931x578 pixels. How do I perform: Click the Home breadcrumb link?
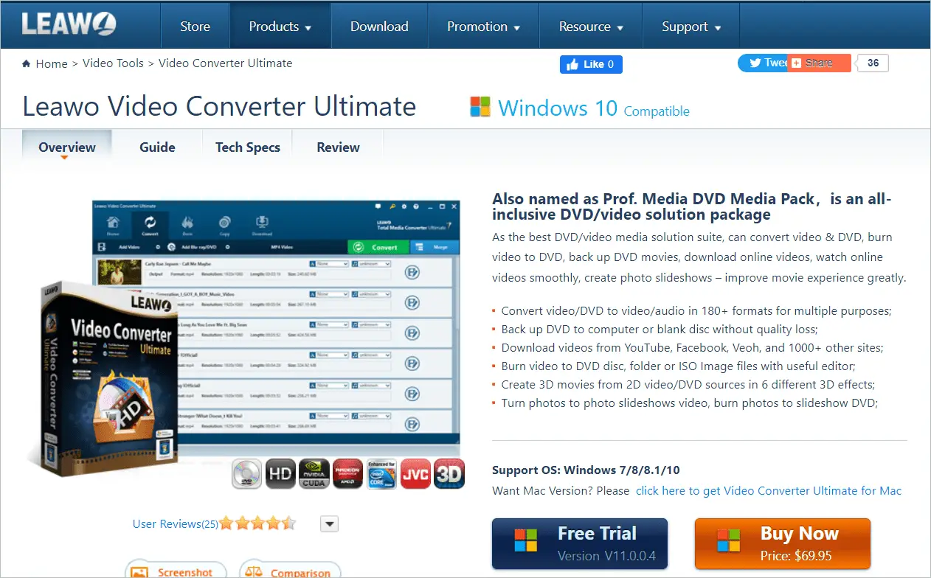click(52, 63)
